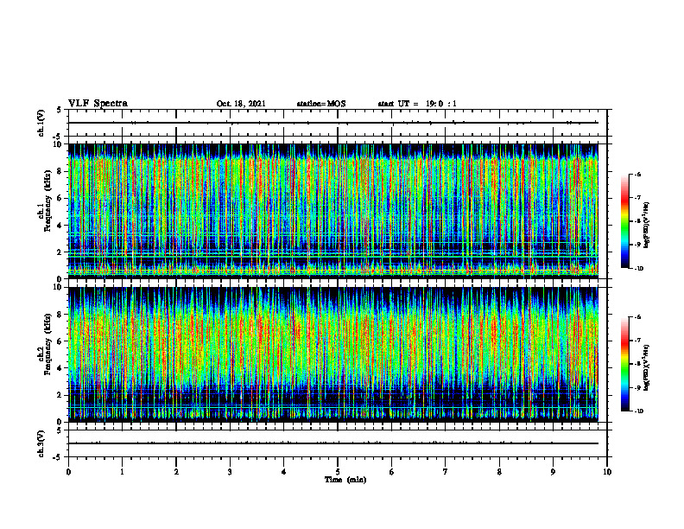Viewport: 684px width, 529px height.
Task: Select the ch.1 "Frequency (kHz)" axis label
Action: pyautogui.click(x=47, y=201)
